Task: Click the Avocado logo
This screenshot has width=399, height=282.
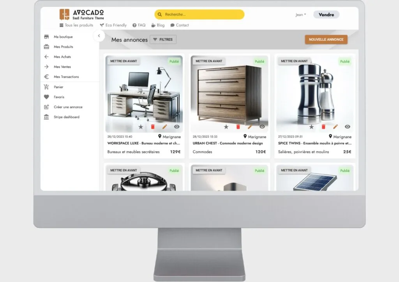Action: tap(82, 14)
